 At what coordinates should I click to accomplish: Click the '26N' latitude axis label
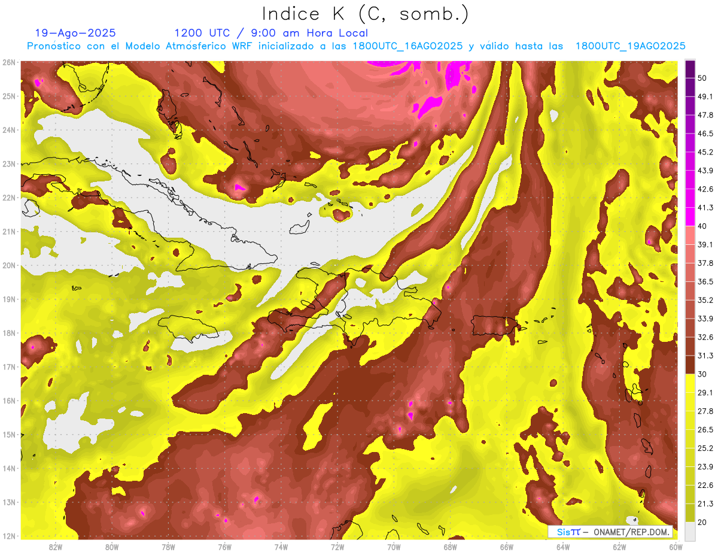pyautogui.click(x=9, y=62)
